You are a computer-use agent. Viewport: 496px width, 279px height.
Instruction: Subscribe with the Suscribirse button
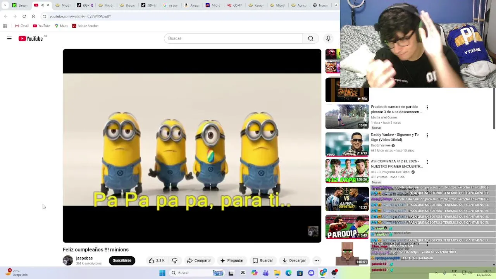coord(122,260)
